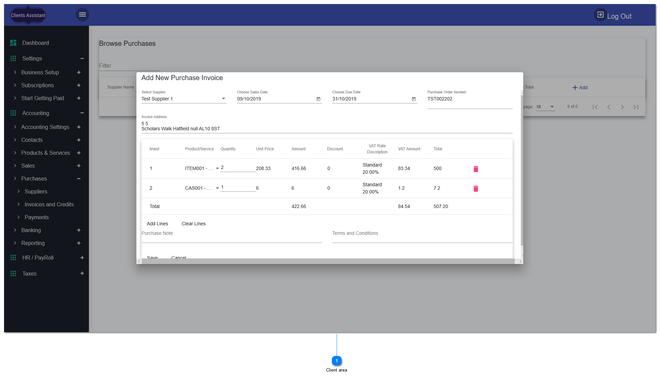The image size is (661, 378).
Task: Click Add Lines to insert a row
Action: 157,224
